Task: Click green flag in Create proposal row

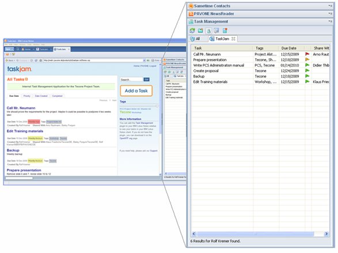Action: pyautogui.click(x=307, y=70)
